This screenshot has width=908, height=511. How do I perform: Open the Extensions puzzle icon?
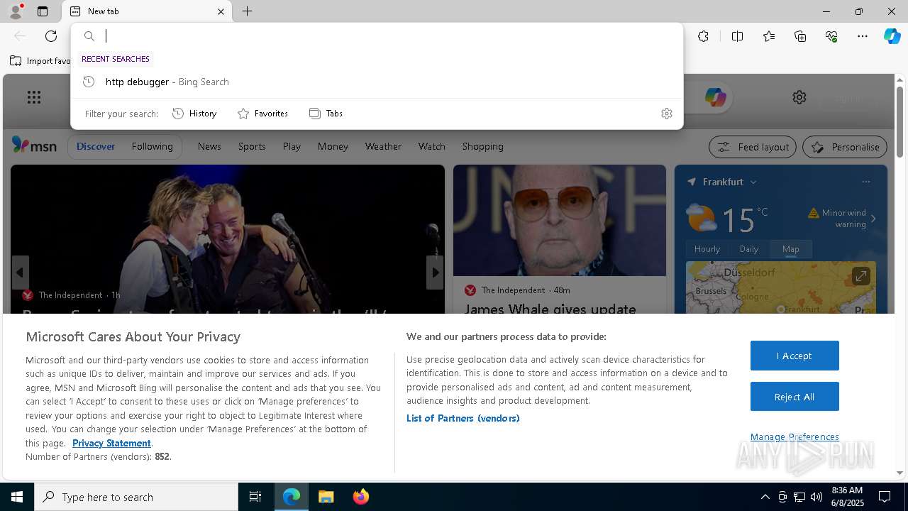703,36
